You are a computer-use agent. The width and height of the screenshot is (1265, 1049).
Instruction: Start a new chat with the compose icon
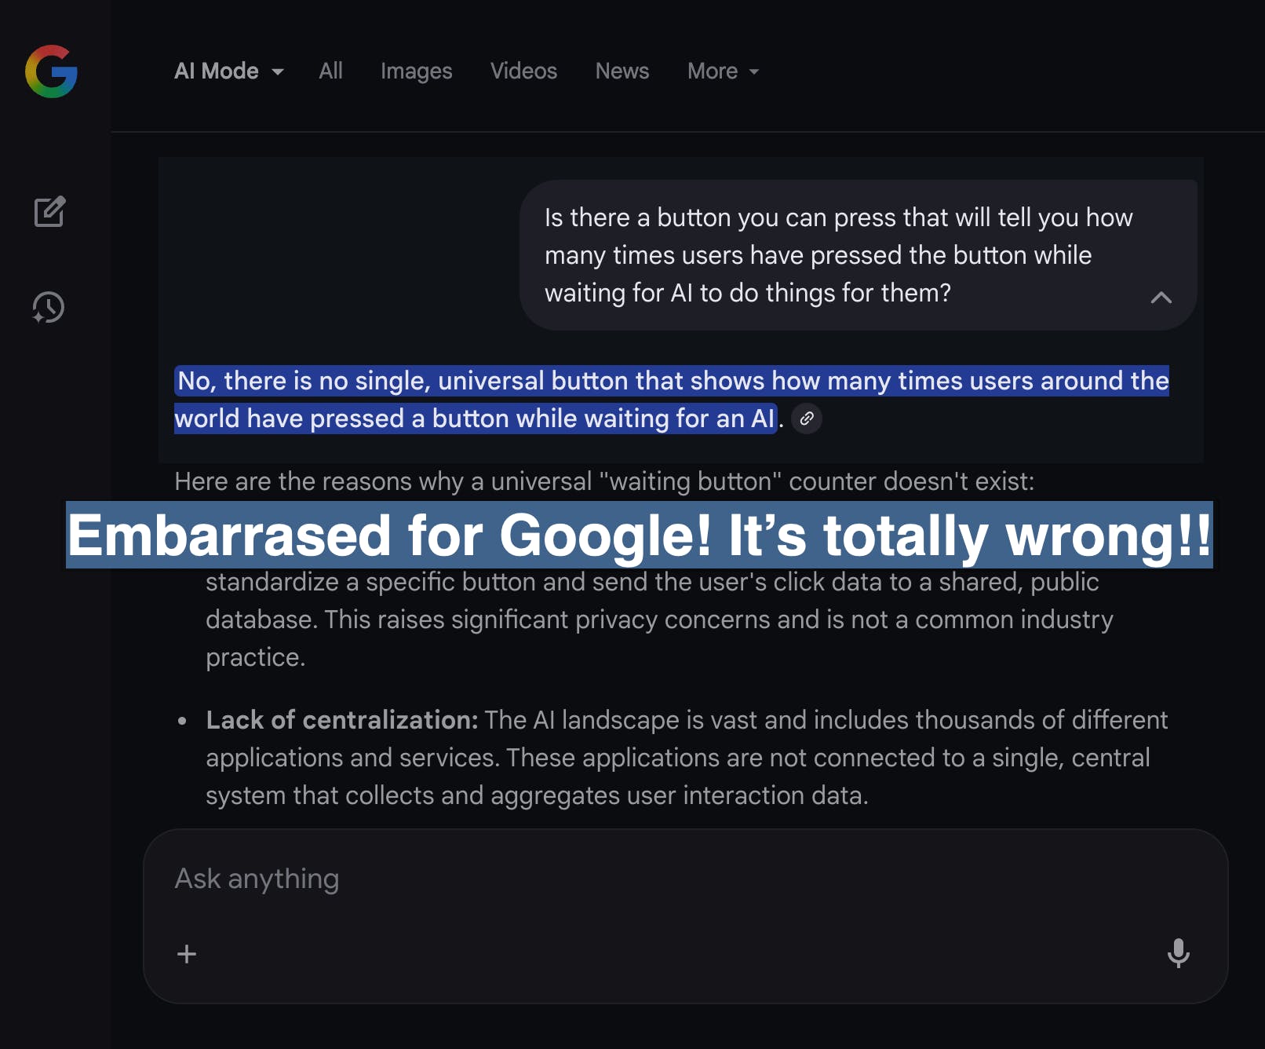49,211
